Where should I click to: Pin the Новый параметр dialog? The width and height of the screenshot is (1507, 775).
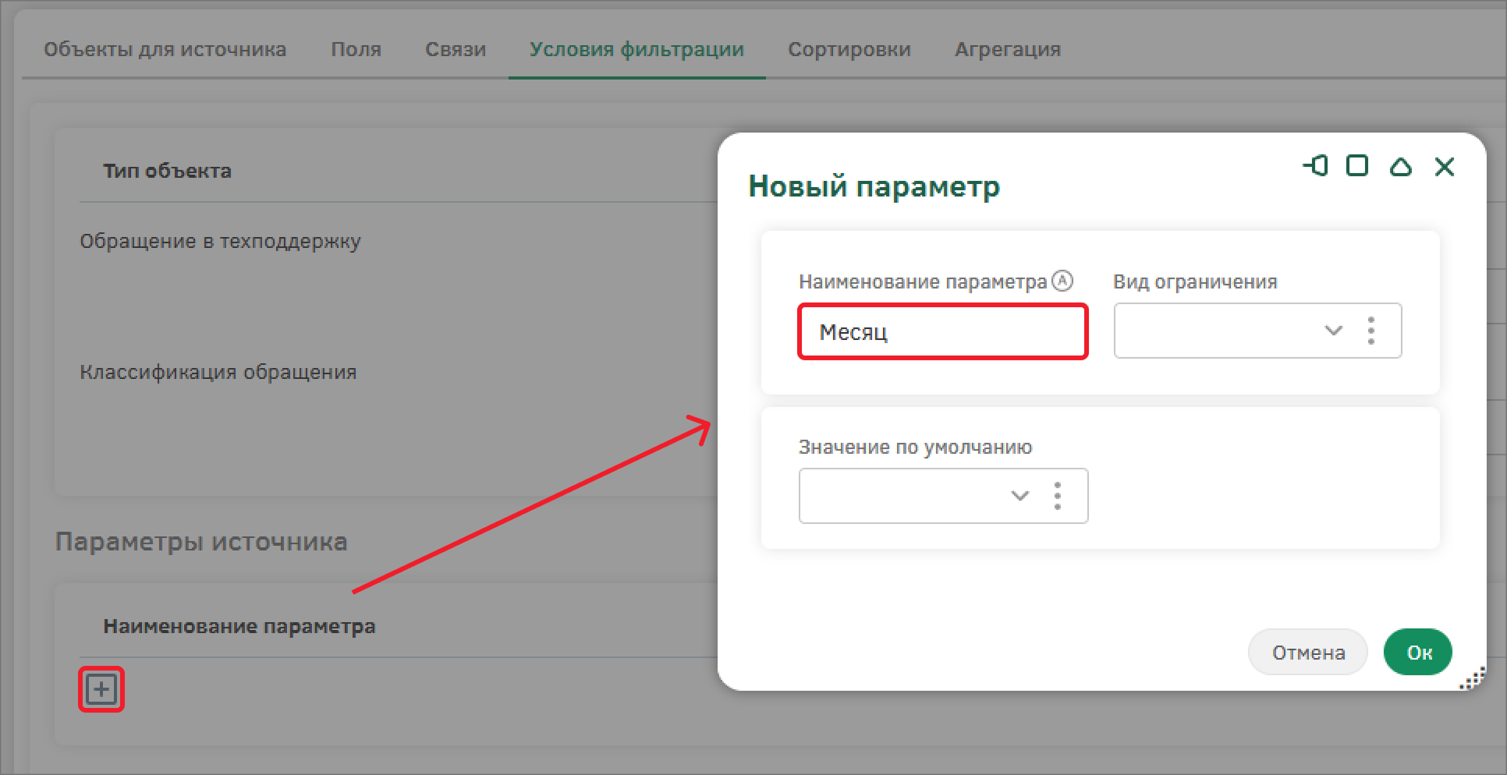point(1315,166)
